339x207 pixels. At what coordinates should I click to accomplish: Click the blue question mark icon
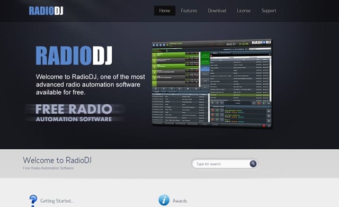point(33,201)
